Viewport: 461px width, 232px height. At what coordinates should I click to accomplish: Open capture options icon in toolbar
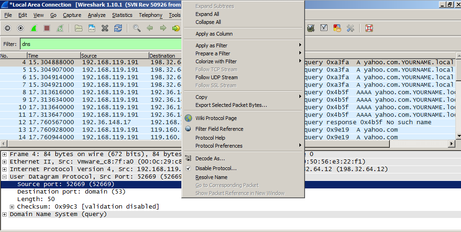tap(21, 28)
